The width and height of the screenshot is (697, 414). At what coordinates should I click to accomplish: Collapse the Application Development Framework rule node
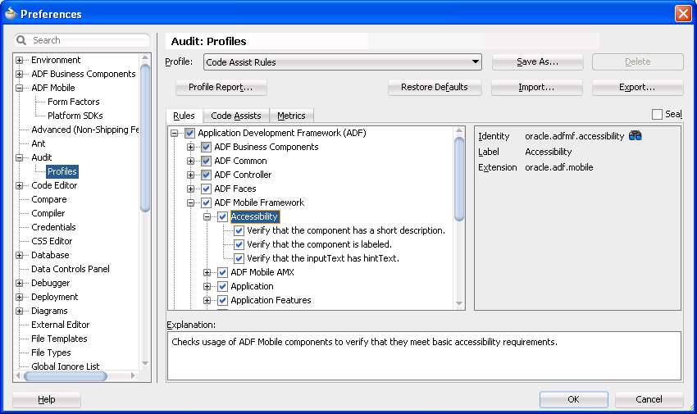[174, 133]
